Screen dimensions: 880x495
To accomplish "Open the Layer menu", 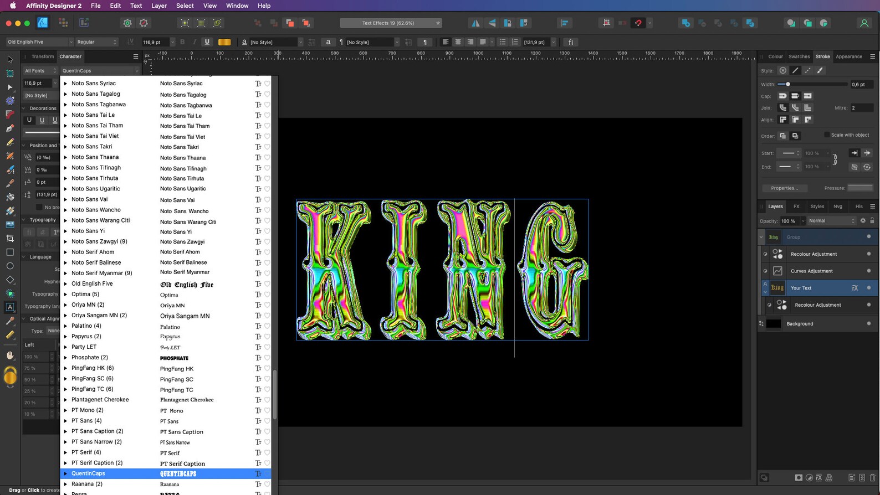I will [x=159, y=6].
